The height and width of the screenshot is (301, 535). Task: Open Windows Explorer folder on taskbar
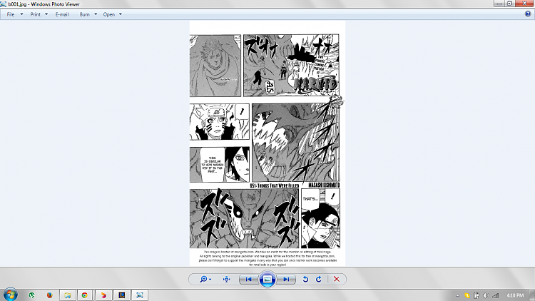tap(68, 295)
